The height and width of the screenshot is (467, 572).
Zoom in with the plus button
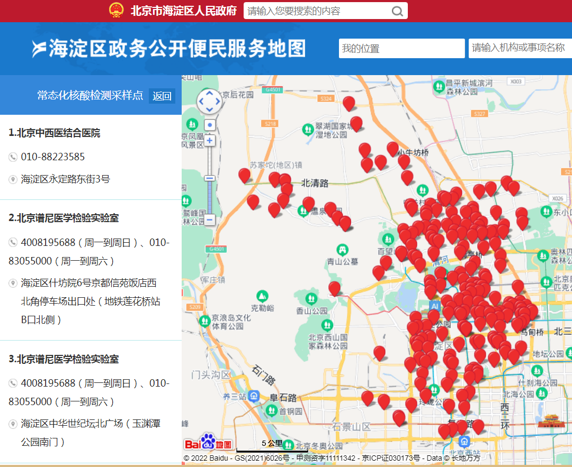point(210,141)
